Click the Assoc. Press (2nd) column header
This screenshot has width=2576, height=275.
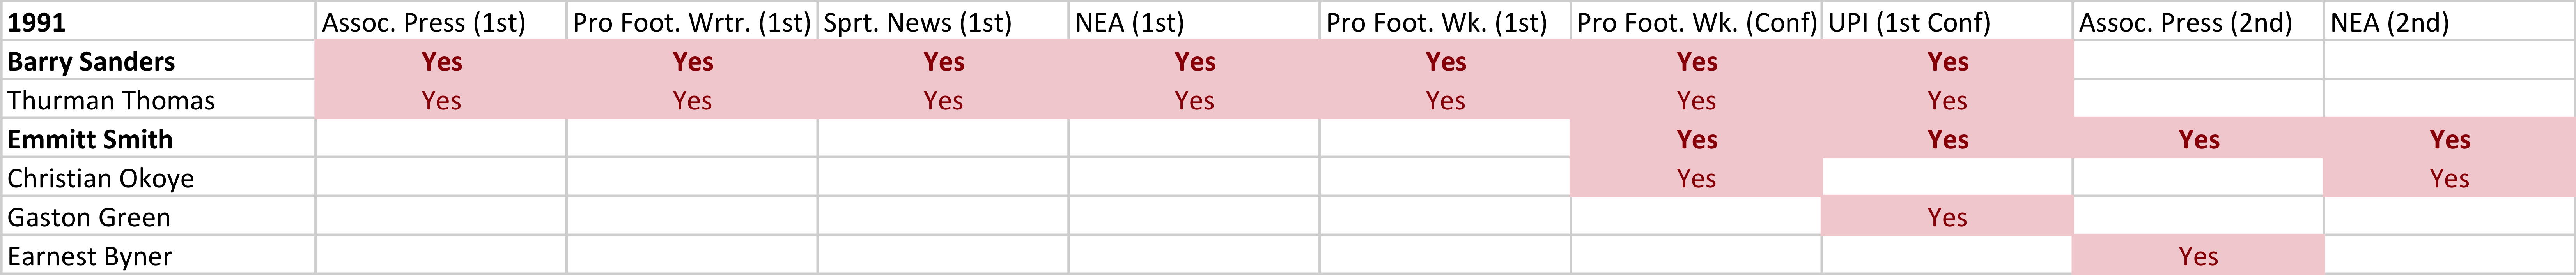(x=2198, y=22)
